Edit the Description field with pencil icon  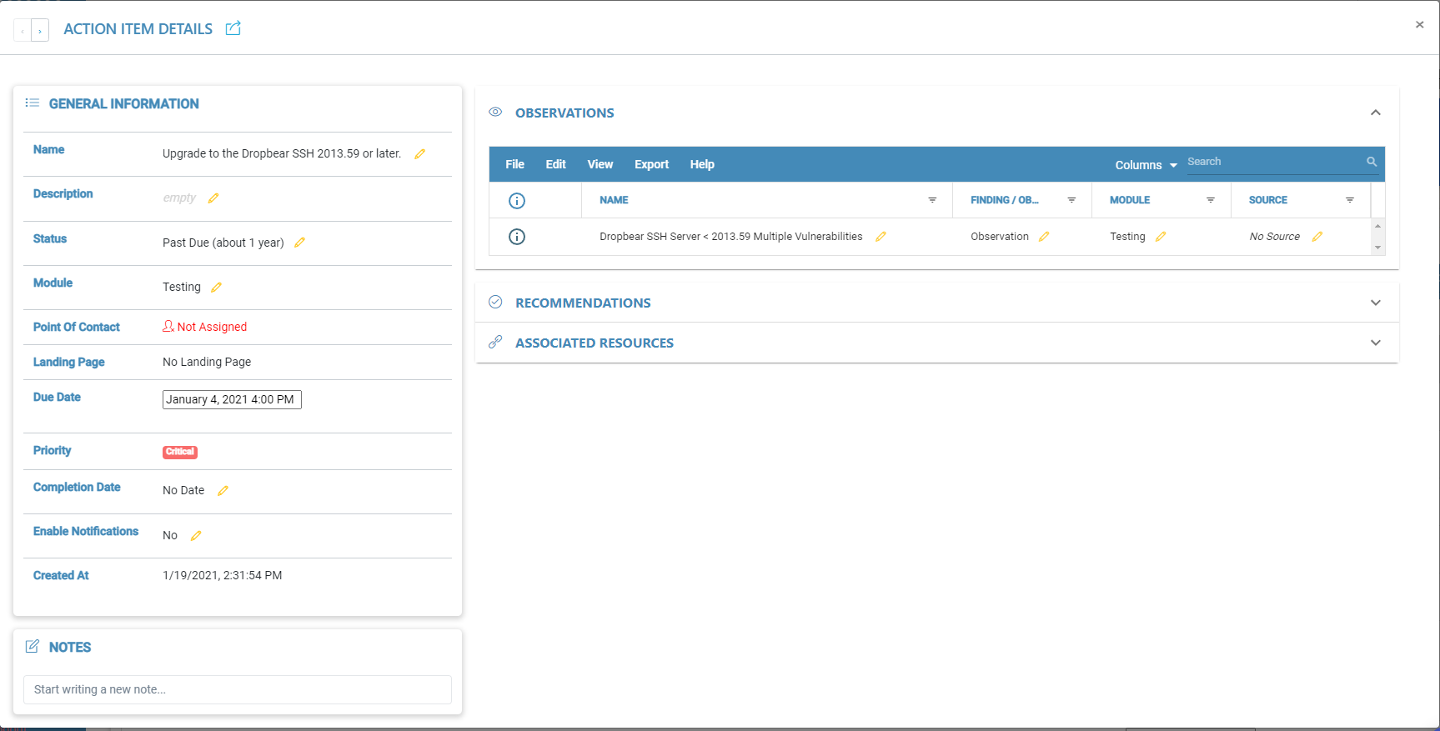pos(213,198)
